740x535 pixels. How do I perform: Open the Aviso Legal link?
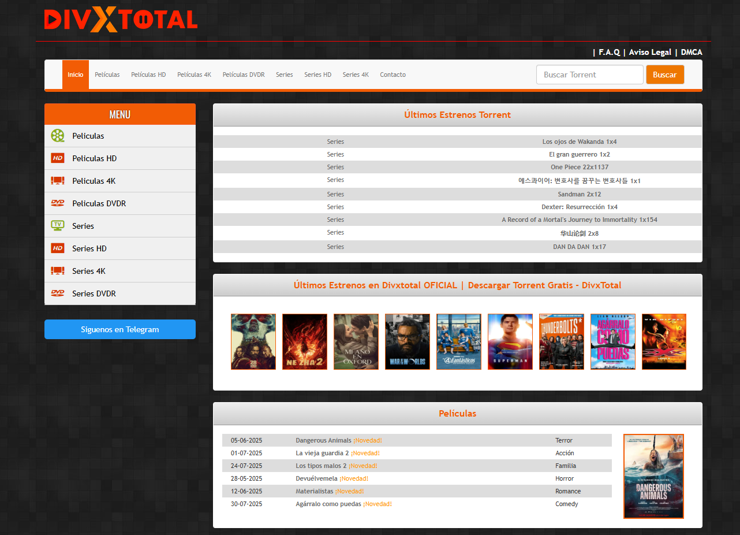click(650, 52)
